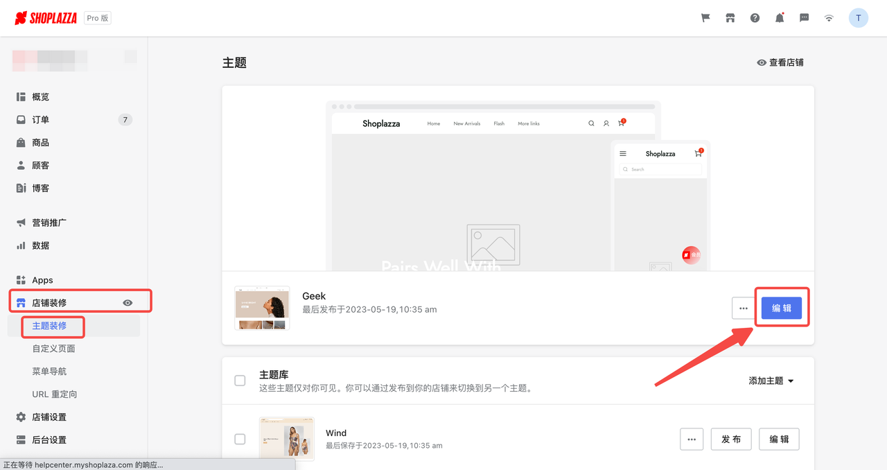Select 主题装修 submenu item
Viewport: 887px width, 470px height.
[50, 326]
